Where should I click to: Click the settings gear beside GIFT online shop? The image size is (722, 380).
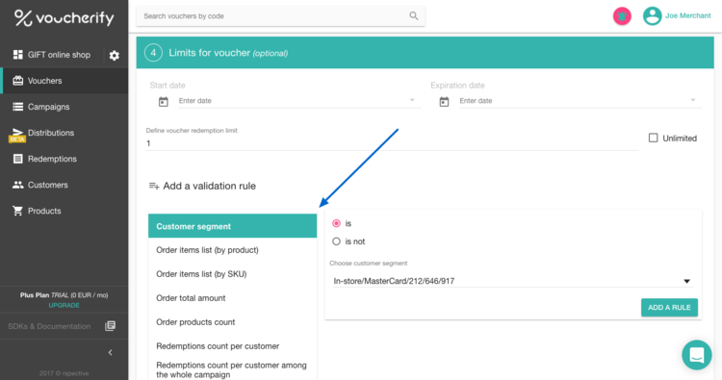coord(114,56)
